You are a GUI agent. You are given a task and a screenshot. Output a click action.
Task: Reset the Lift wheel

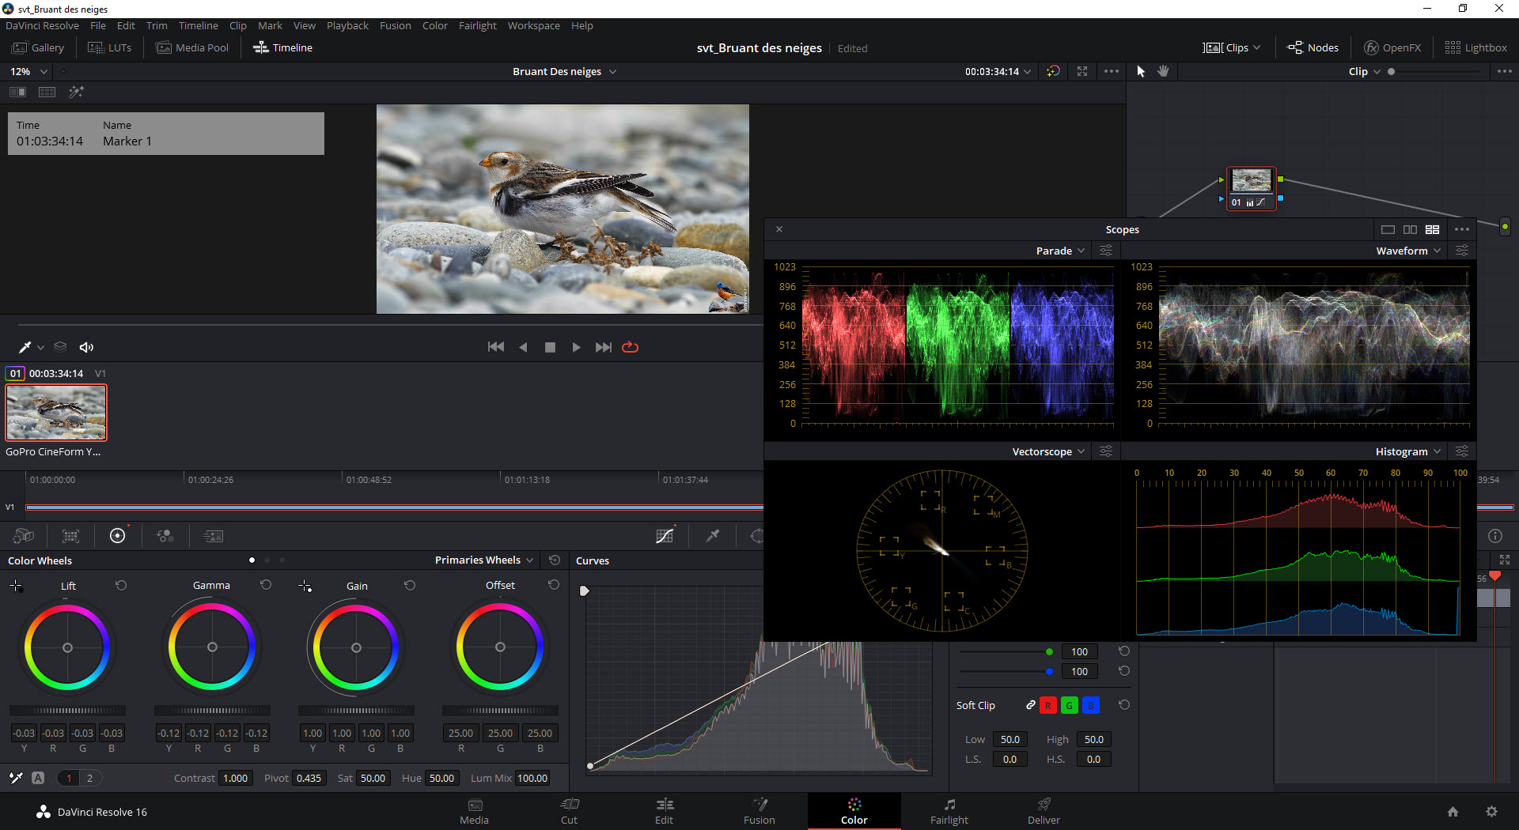(121, 585)
